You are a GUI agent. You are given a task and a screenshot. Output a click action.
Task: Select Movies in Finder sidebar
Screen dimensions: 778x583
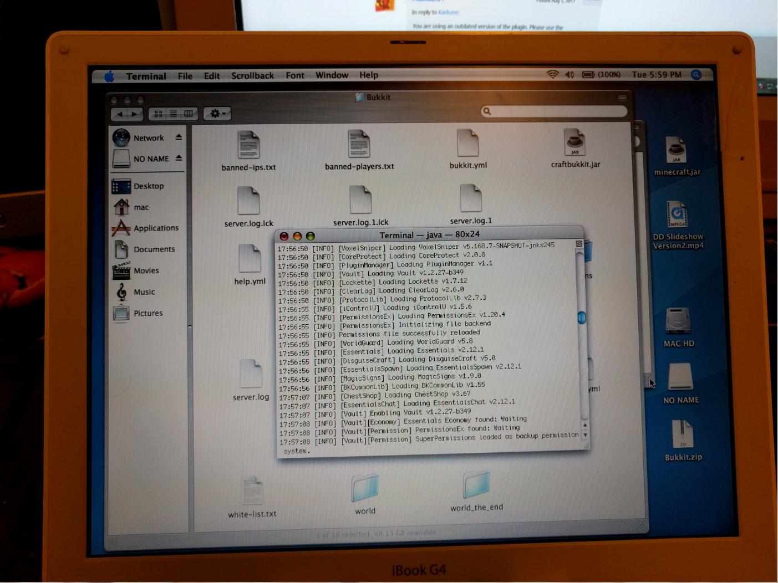136,270
